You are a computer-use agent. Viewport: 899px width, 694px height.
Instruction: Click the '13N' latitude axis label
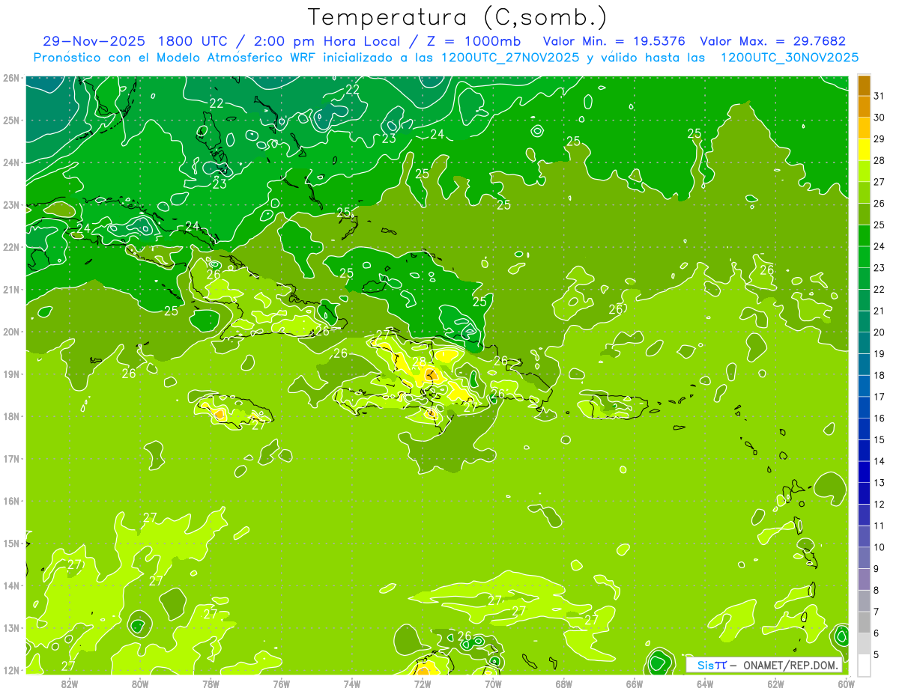point(11,628)
